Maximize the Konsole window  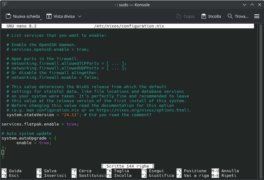tap(252, 5)
